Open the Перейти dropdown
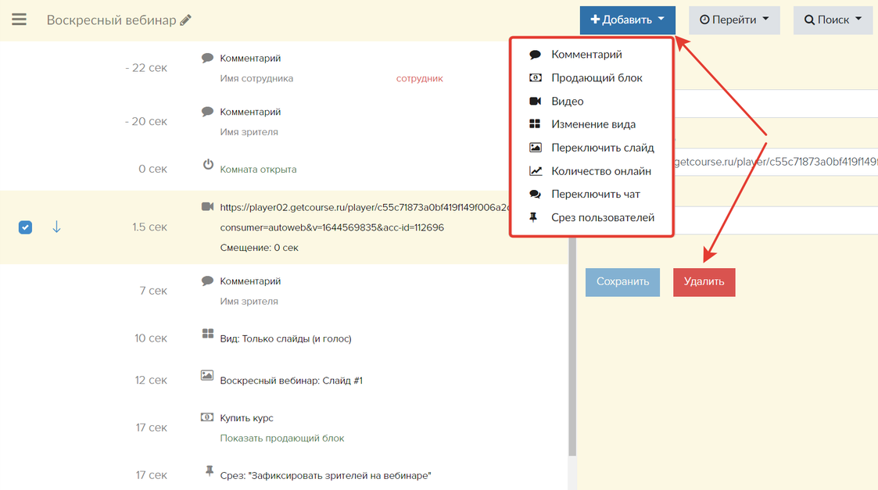 [x=733, y=20]
